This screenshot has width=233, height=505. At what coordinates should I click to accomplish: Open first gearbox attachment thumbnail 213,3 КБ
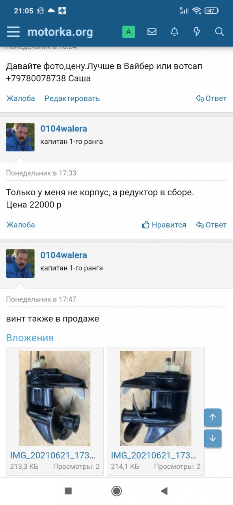pos(55,398)
